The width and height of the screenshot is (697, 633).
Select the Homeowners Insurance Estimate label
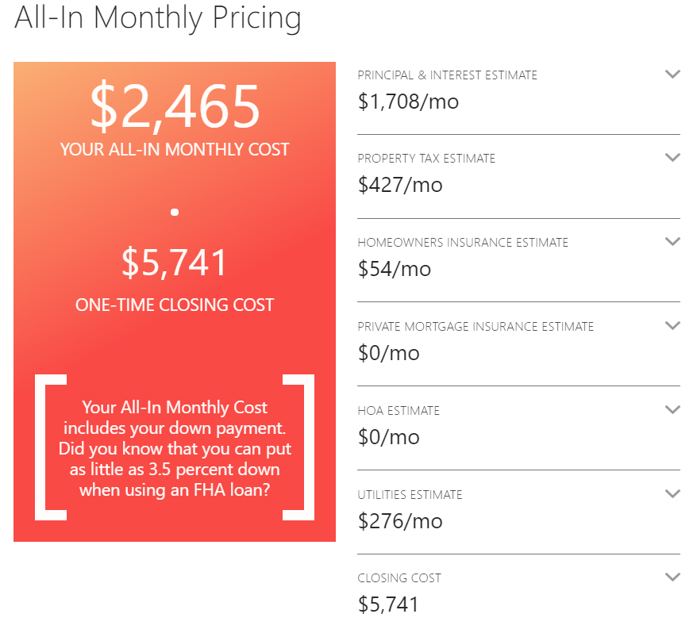point(463,243)
